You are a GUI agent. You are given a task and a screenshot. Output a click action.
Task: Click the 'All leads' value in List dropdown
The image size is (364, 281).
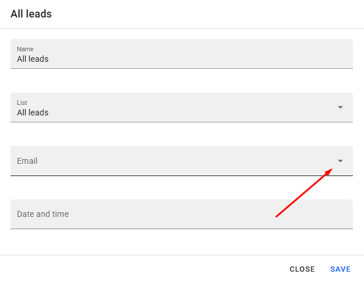33,113
